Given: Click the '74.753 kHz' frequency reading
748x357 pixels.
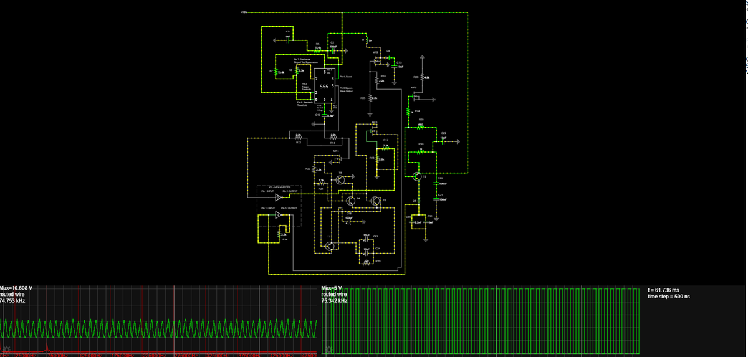Looking at the screenshot, I should pos(12,301).
